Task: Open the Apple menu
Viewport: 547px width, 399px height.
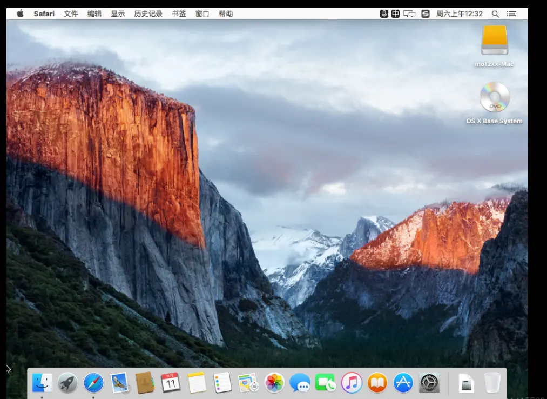Action: pyautogui.click(x=20, y=14)
